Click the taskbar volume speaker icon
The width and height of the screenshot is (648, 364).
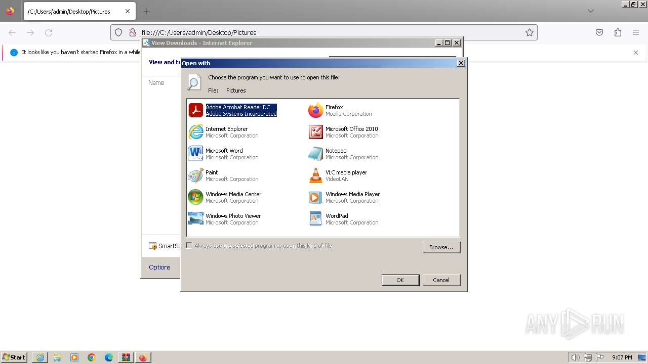tap(576, 357)
